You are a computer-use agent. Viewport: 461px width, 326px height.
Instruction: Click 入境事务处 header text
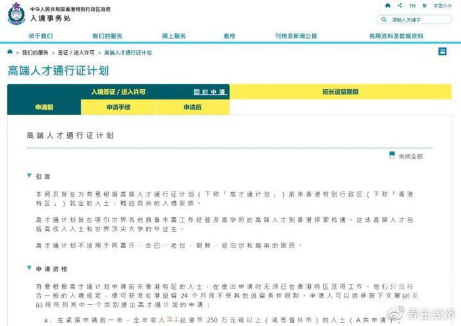(x=50, y=18)
